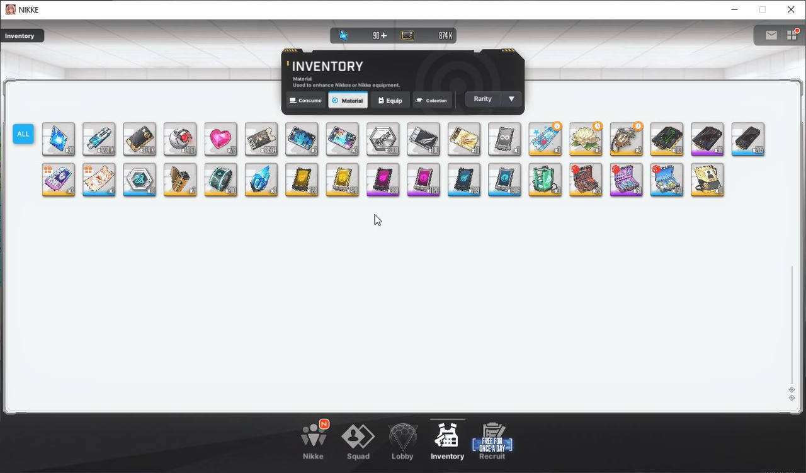Select the timed white lotus flower item
This screenshot has width=806, height=473.
[586, 139]
